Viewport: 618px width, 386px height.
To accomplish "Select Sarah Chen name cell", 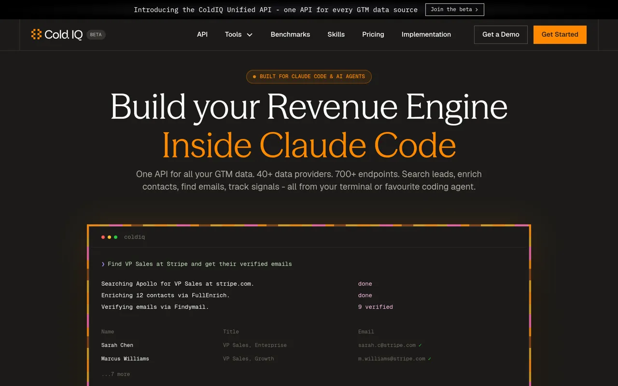I will [x=117, y=345].
